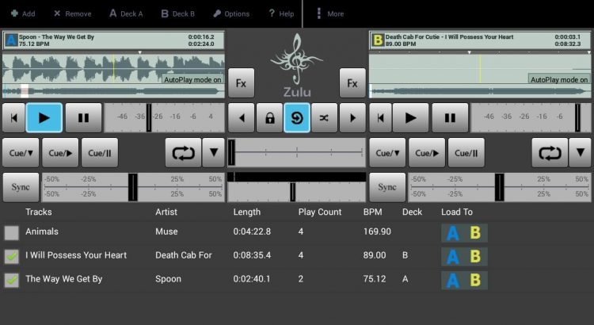Check the Animals track checkbox
The image size is (594, 325).
coord(11,233)
